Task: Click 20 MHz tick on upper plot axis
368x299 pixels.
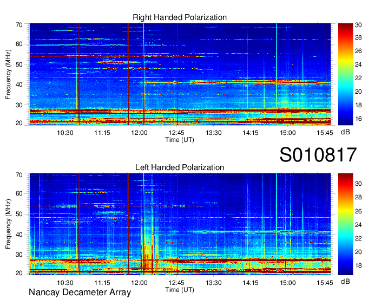Action: coord(19,123)
